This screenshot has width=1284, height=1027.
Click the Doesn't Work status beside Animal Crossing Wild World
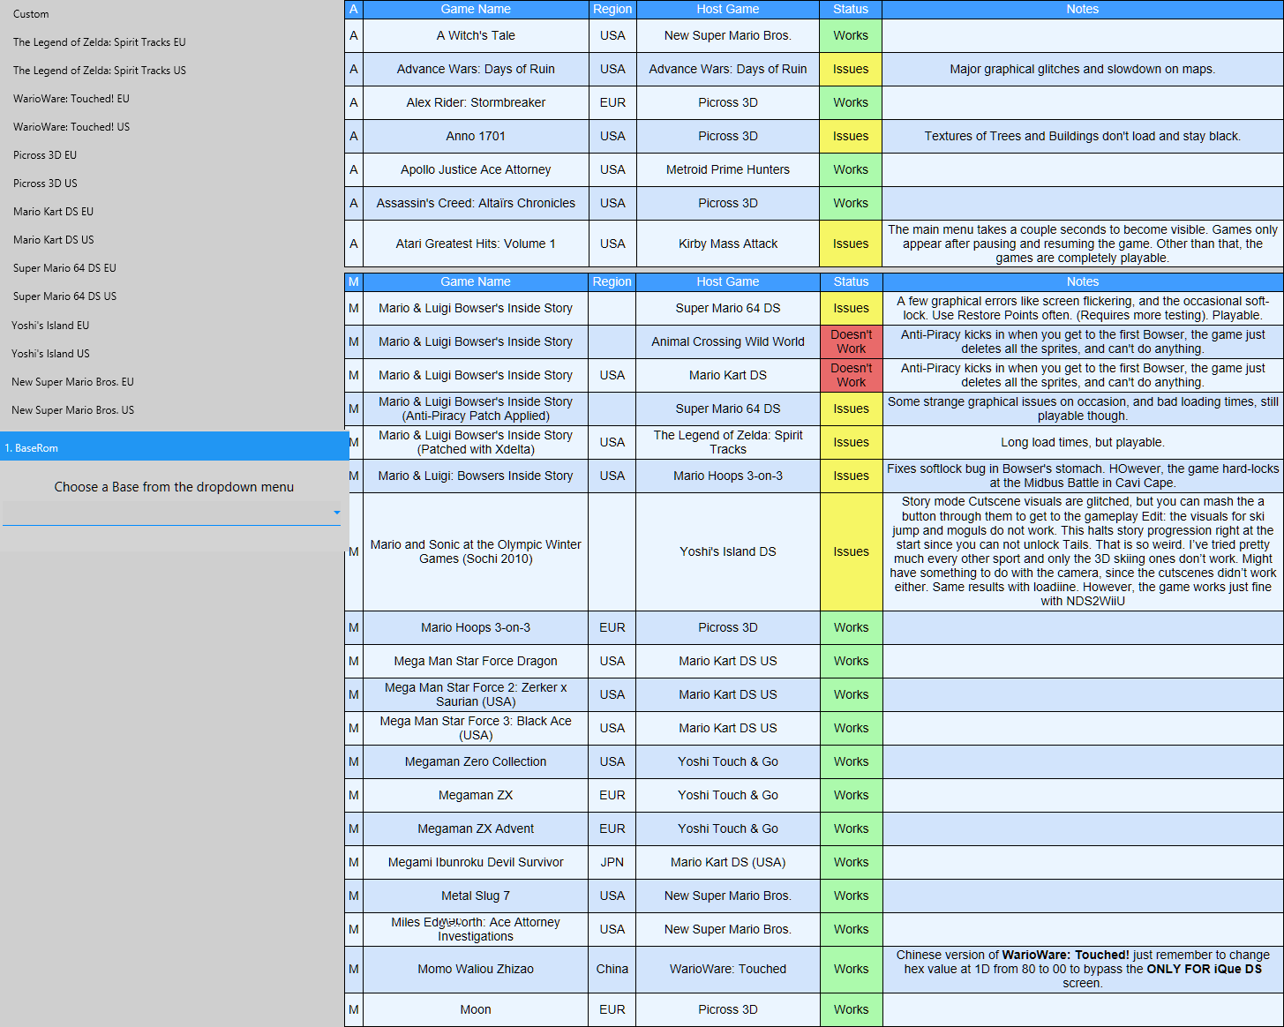click(851, 342)
